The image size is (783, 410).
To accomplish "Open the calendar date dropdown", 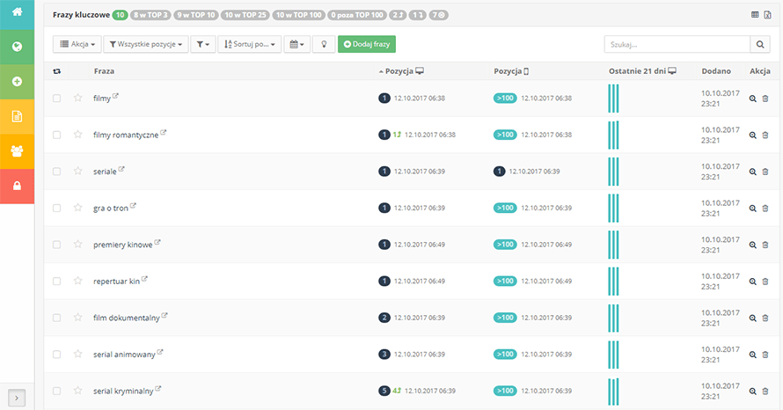I will (297, 44).
